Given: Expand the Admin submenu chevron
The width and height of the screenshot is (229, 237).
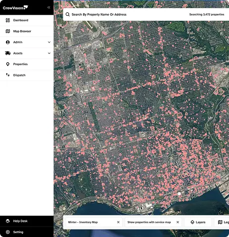Looking at the screenshot, I should (49, 42).
